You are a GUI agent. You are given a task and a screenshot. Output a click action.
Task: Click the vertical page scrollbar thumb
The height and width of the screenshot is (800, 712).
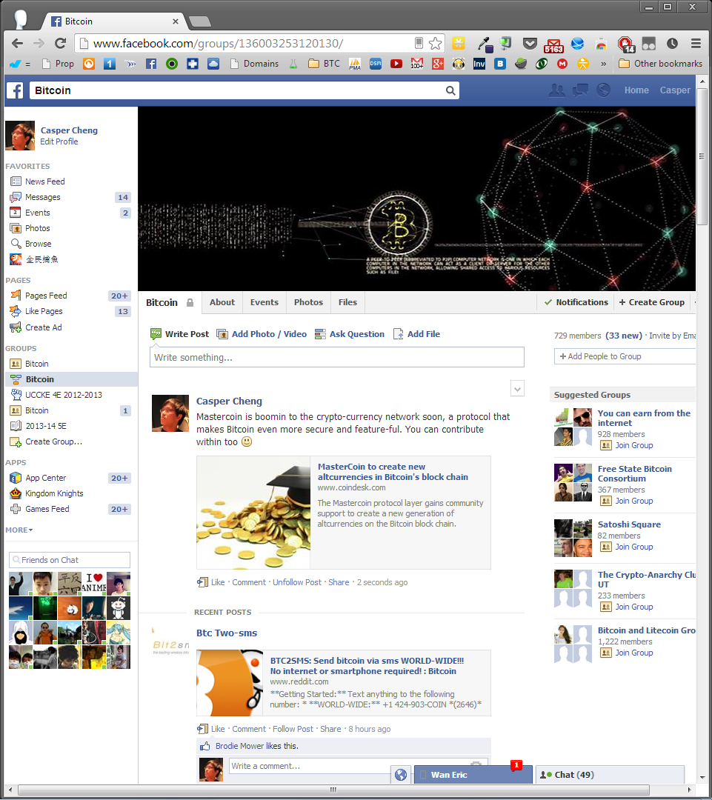click(x=702, y=156)
